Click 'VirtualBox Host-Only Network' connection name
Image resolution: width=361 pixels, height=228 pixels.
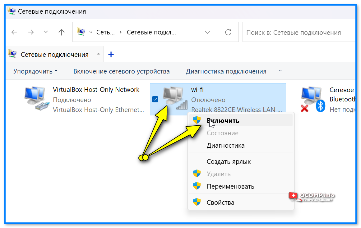(x=96, y=90)
